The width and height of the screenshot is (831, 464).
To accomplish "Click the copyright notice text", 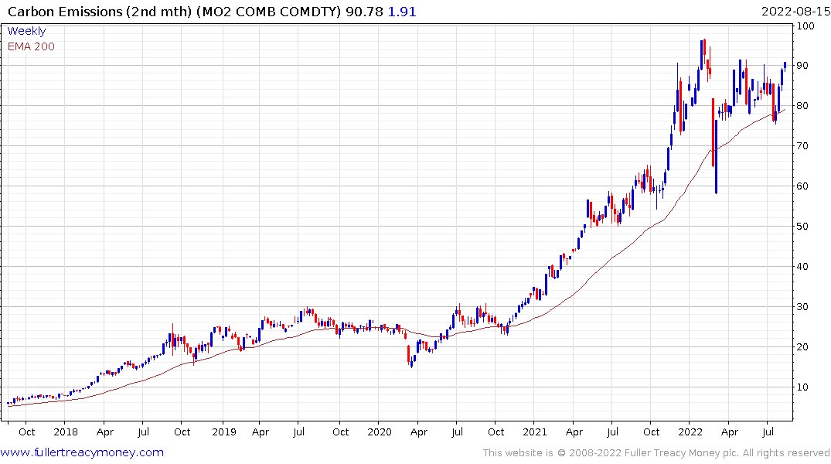I will [x=656, y=453].
